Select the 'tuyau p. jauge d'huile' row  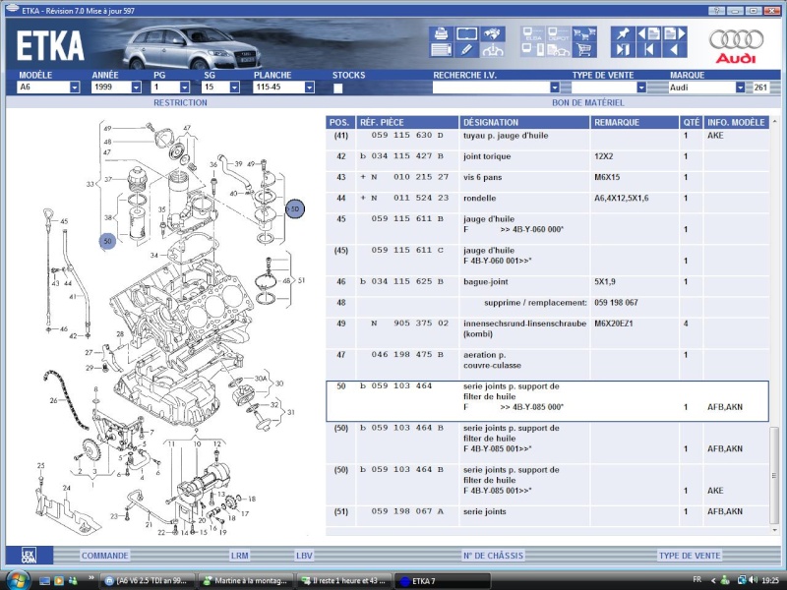547,140
